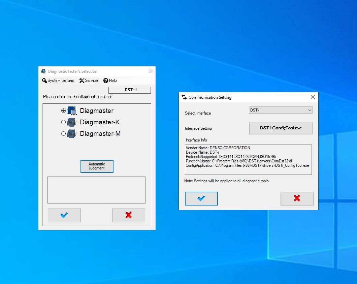357x284 pixels.
Task: Click the 'Interface Info' group label
Action: pos(196,140)
